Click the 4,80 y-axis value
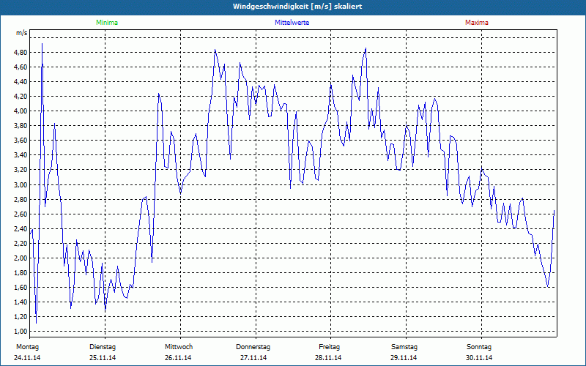586x366 pixels. click(21, 52)
